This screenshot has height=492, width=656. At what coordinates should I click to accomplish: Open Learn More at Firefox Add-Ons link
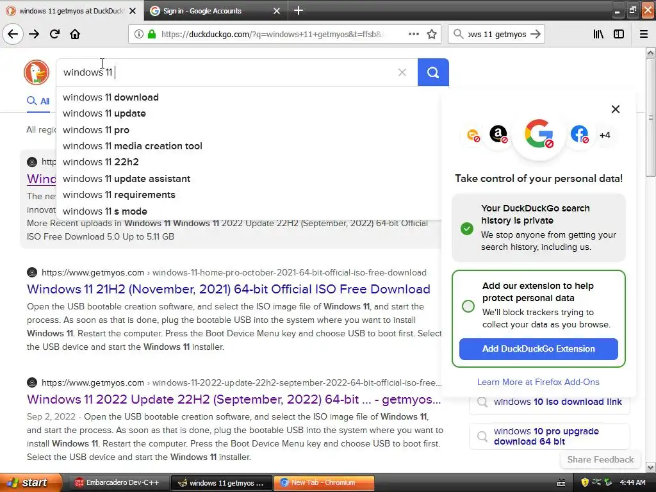(x=538, y=382)
